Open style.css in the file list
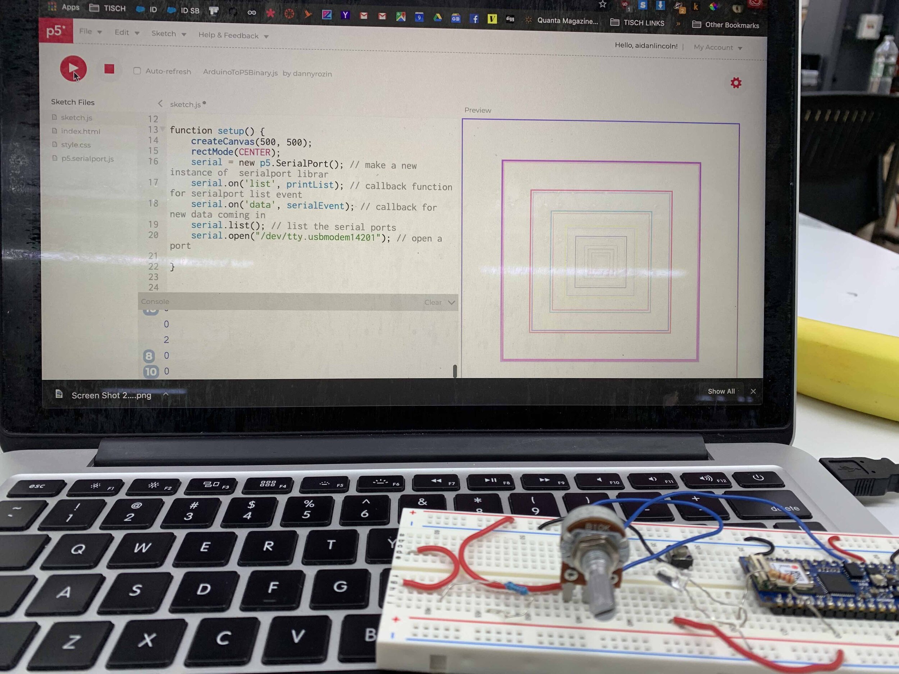899x674 pixels. point(76,145)
